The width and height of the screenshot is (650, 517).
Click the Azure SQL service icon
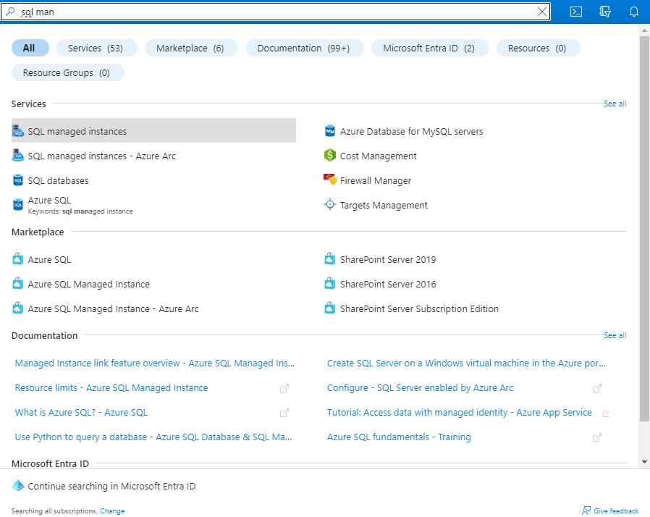pyautogui.click(x=18, y=205)
